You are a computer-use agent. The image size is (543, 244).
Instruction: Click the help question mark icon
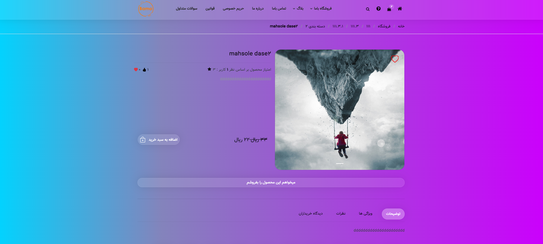point(378,9)
